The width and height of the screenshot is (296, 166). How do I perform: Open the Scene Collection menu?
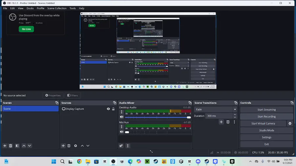57,8
